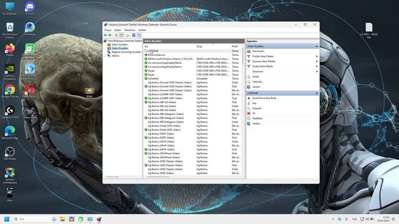Cut the CHROME rule with Kes

[254, 103]
